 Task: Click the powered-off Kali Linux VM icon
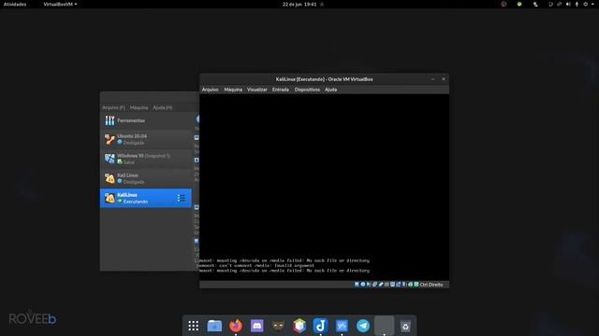(x=110, y=178)
